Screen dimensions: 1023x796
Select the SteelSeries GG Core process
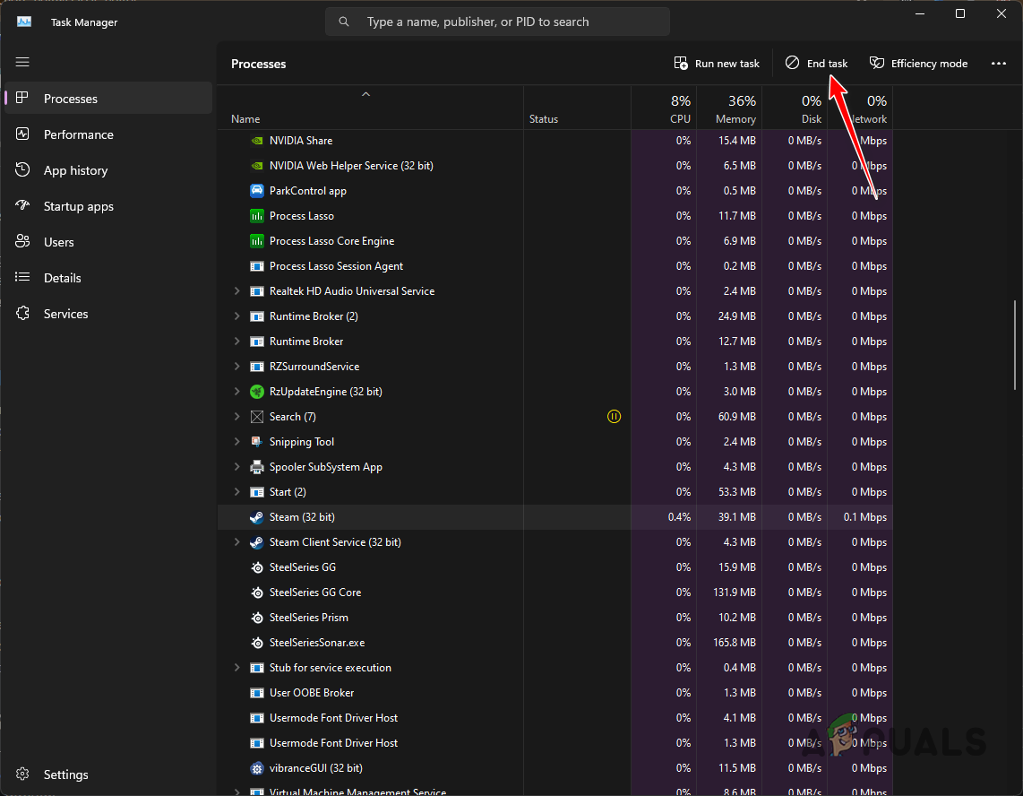click(314, 593)
